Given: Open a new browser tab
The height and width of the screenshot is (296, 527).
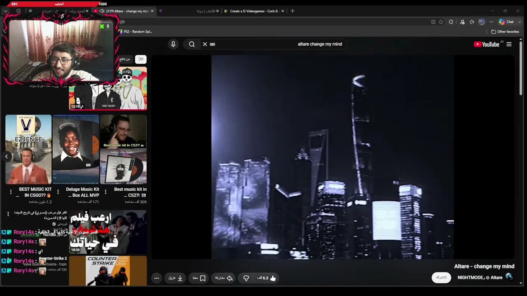Looking at the screenshot, I should [292, 11].
